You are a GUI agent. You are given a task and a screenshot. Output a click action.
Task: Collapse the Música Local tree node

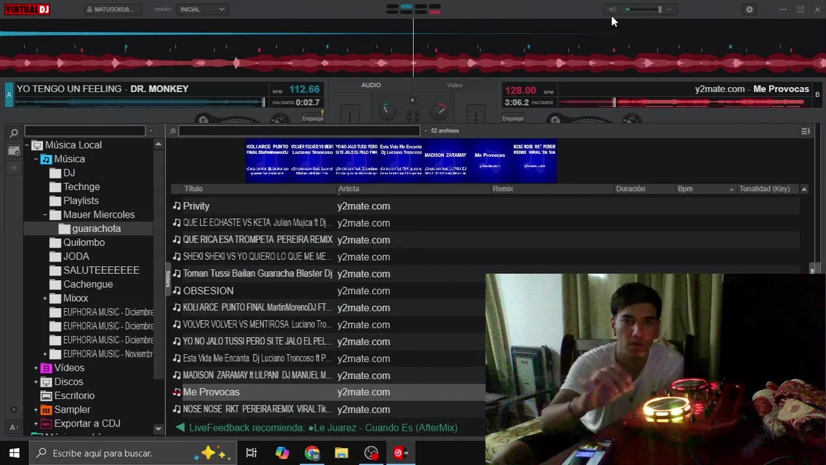(x=26, y=145)
